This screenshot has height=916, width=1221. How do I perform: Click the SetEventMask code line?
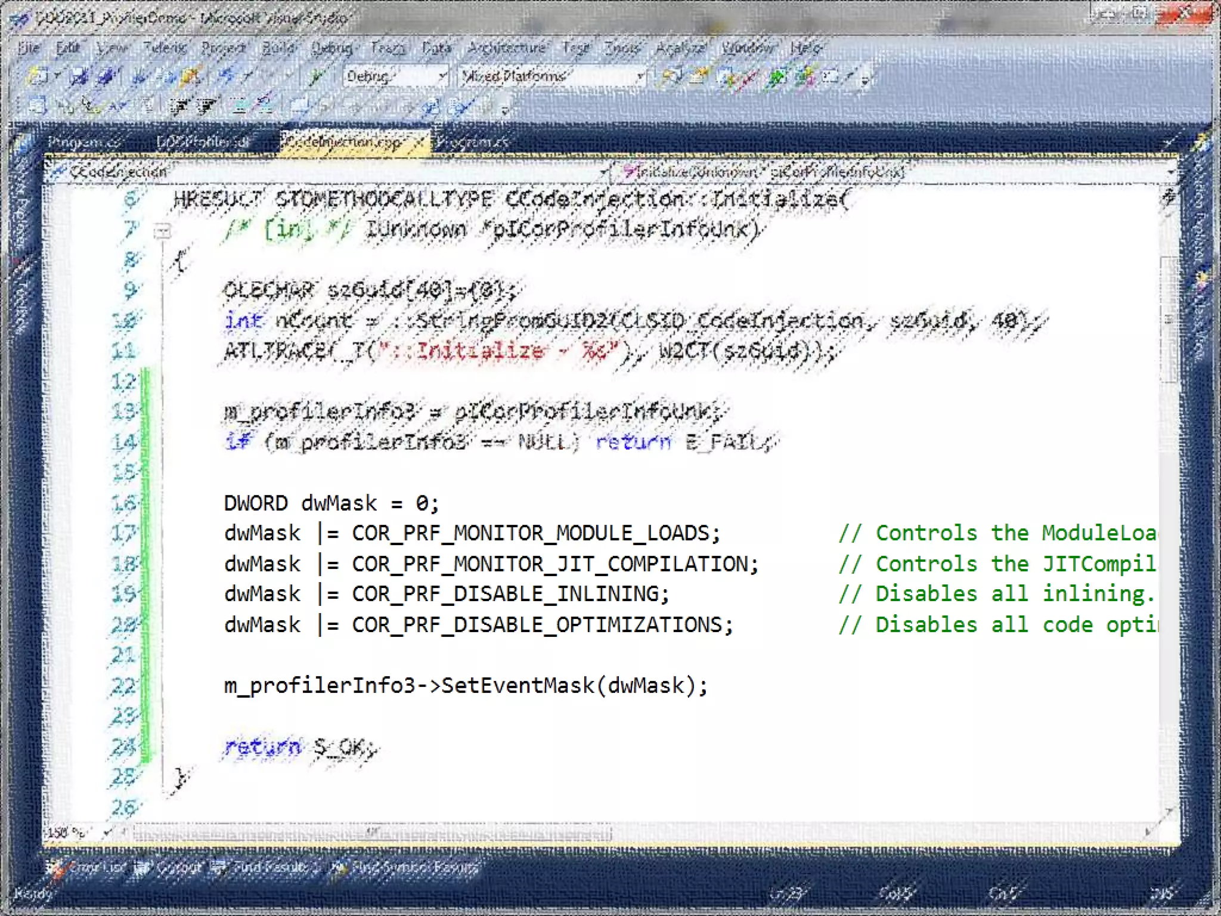click(465, 685)
